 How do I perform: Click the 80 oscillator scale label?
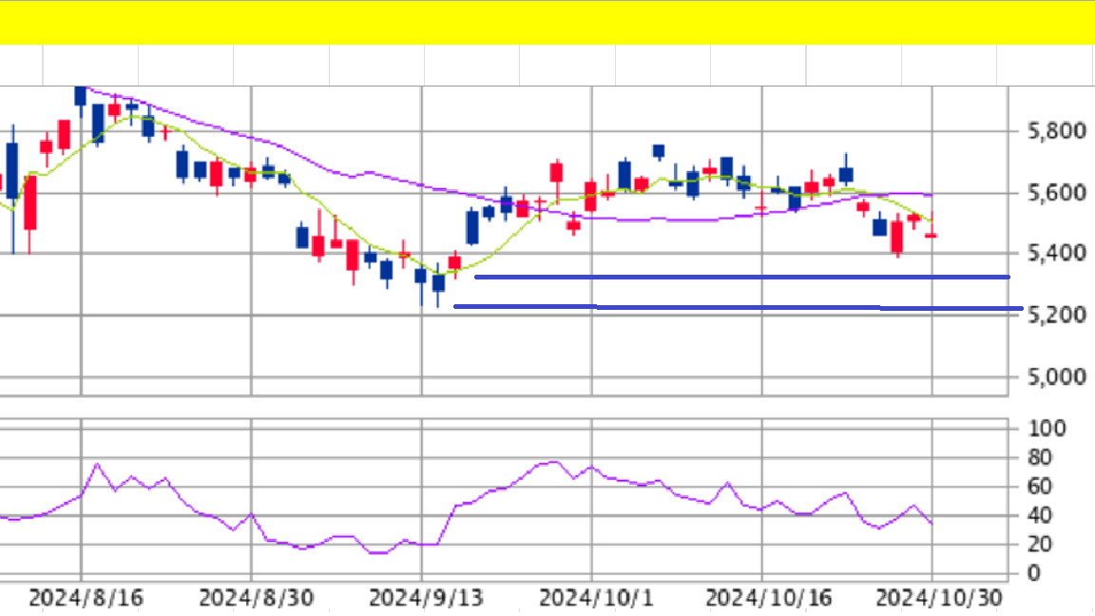[x=1040, y=457]
